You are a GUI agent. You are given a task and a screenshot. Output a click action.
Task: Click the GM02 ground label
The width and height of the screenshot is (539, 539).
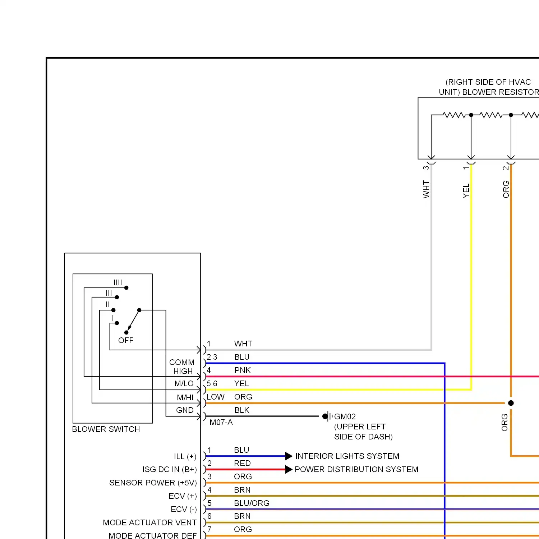(x=345, y=416)
